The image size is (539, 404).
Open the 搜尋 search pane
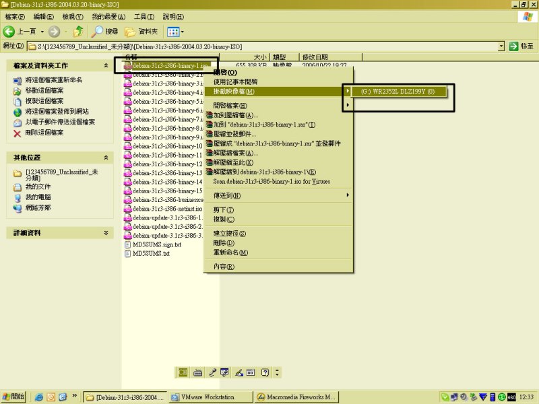tap(104, 32)
